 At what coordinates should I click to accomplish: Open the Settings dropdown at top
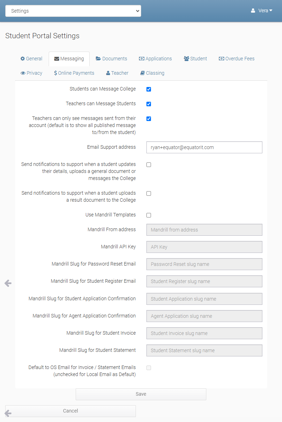coord(73,11)
